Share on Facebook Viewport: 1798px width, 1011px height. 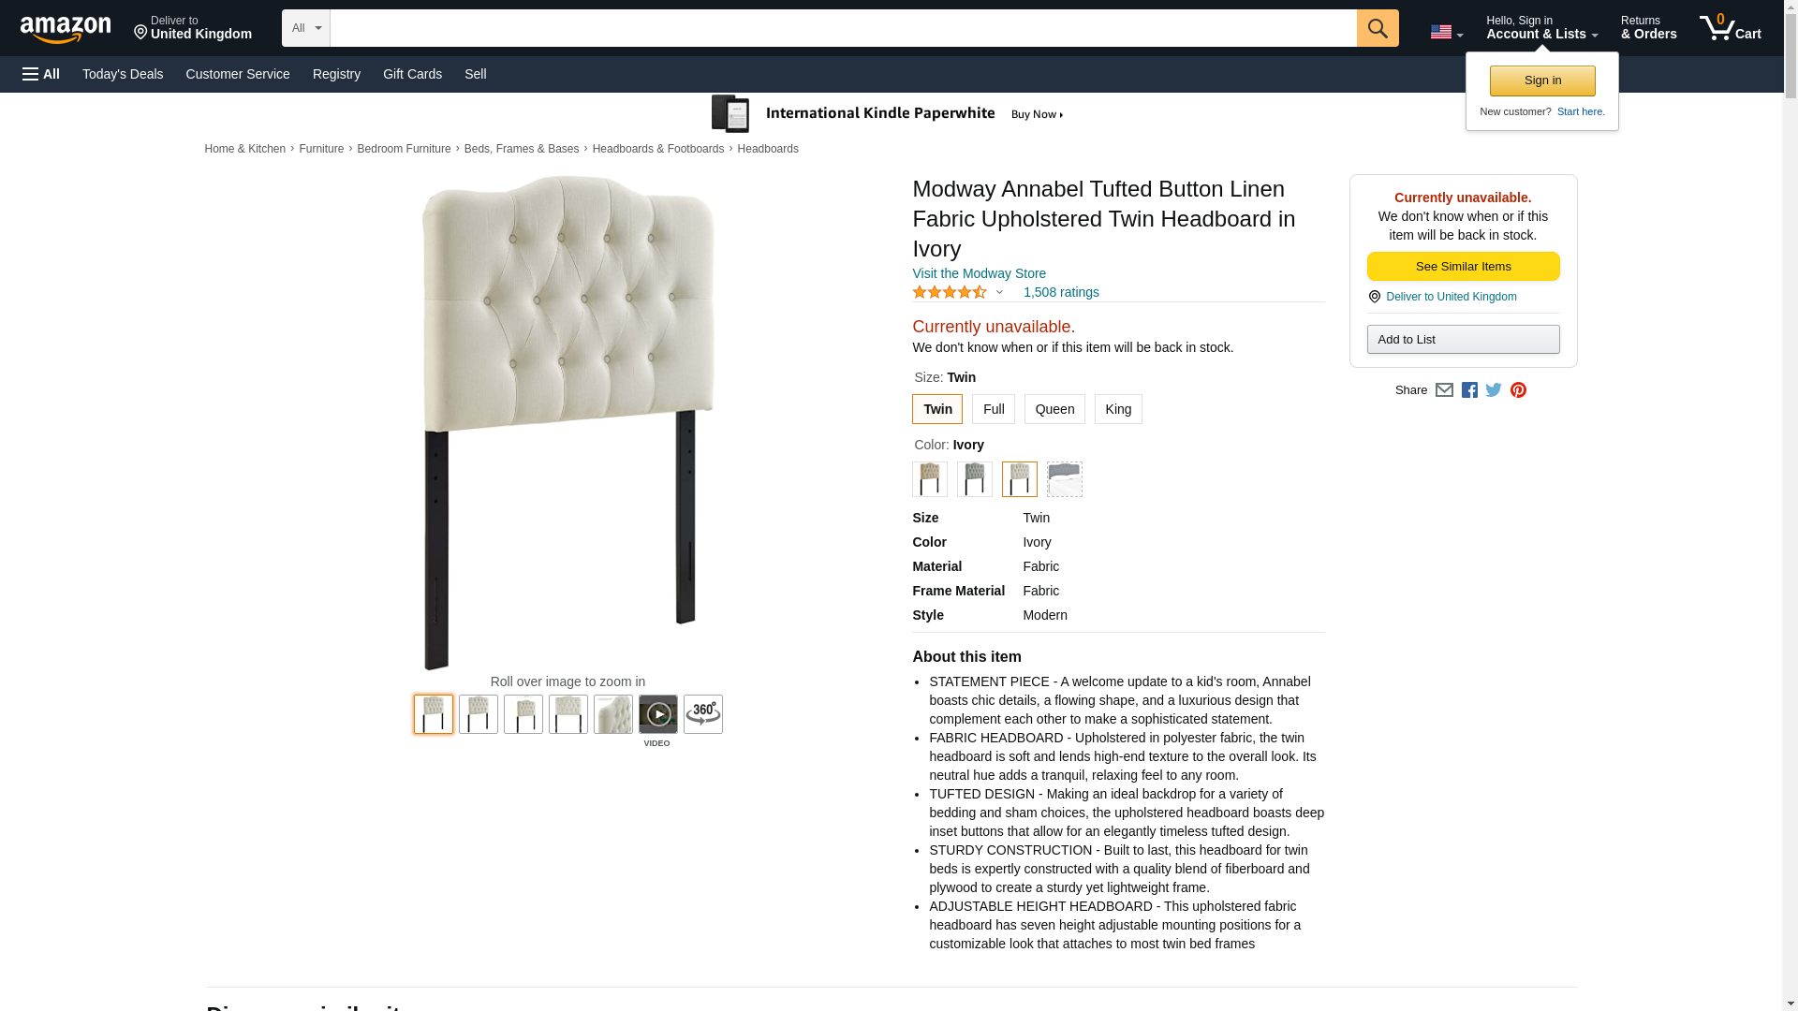(1469, 390)
